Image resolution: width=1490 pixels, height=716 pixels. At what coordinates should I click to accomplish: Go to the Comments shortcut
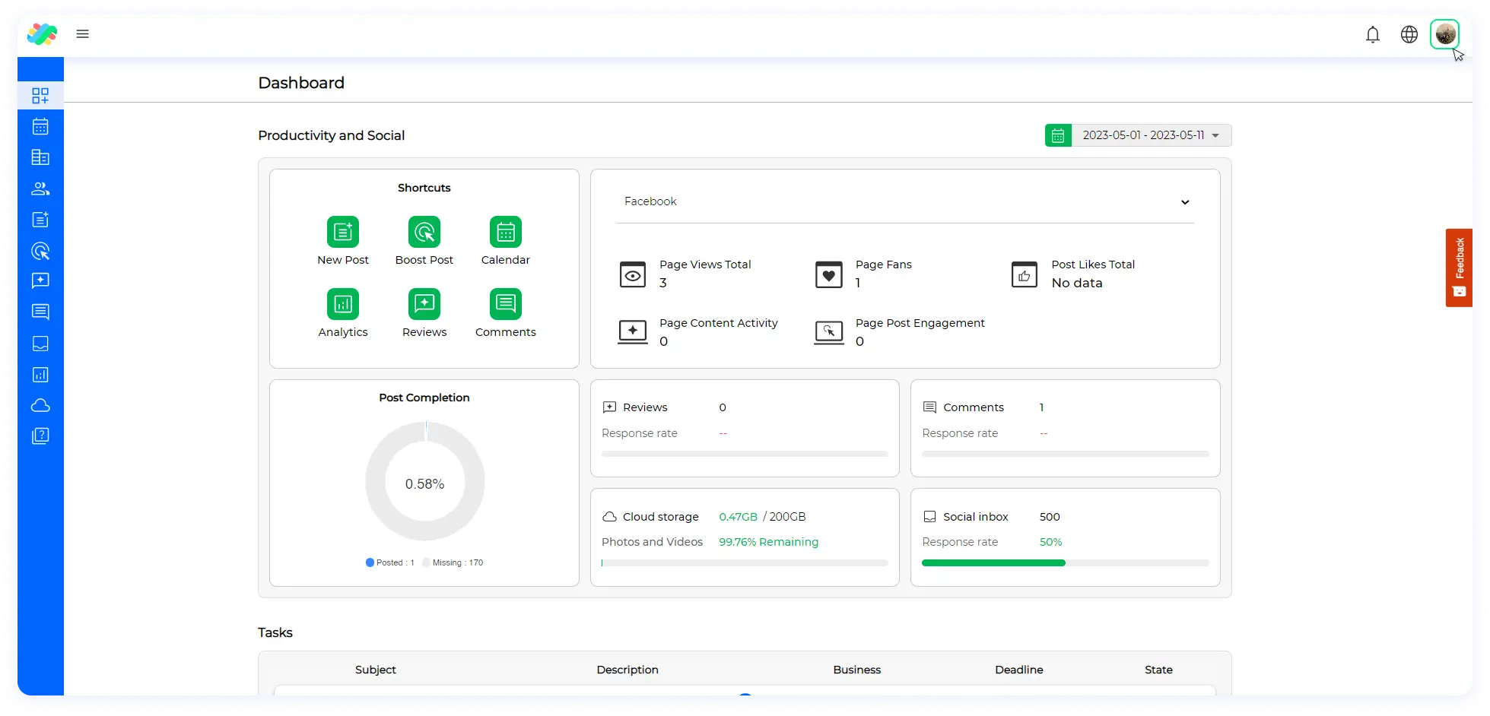coord(505,305)
